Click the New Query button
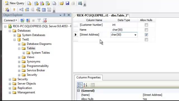This screenshot has height=101, width=179. pyautogui.click(x=15, y=3)
